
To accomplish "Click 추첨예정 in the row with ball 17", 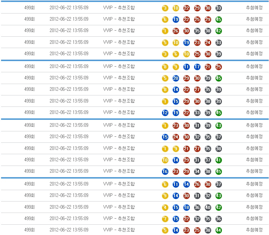I will point(254,66).
